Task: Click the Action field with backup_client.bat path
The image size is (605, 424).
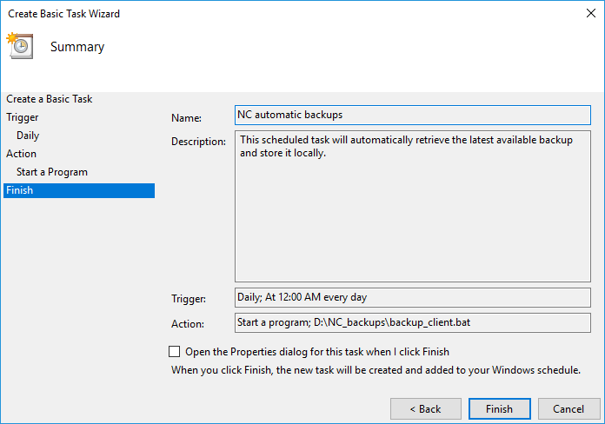Action: [x=413, y=322]
